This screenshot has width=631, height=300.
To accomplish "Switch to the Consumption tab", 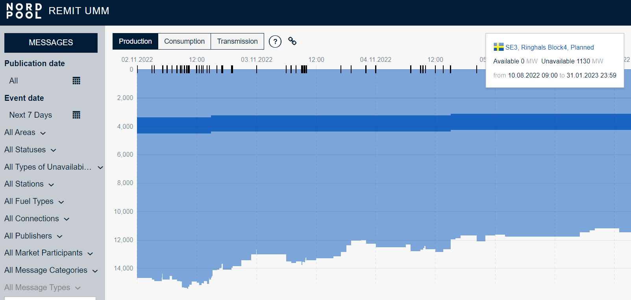I will click(x=184, y=41).
